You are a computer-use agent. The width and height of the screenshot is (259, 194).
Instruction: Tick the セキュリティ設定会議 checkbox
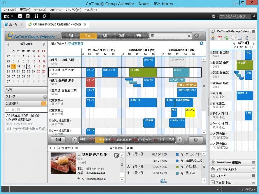click(8, 129)
